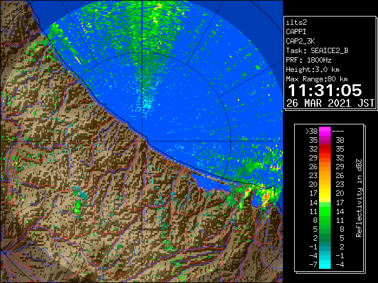This screenshot has height=283, width=378.
Task: Click 'Task: SEAICE2_B' line
Action: [x=317, y=51]
